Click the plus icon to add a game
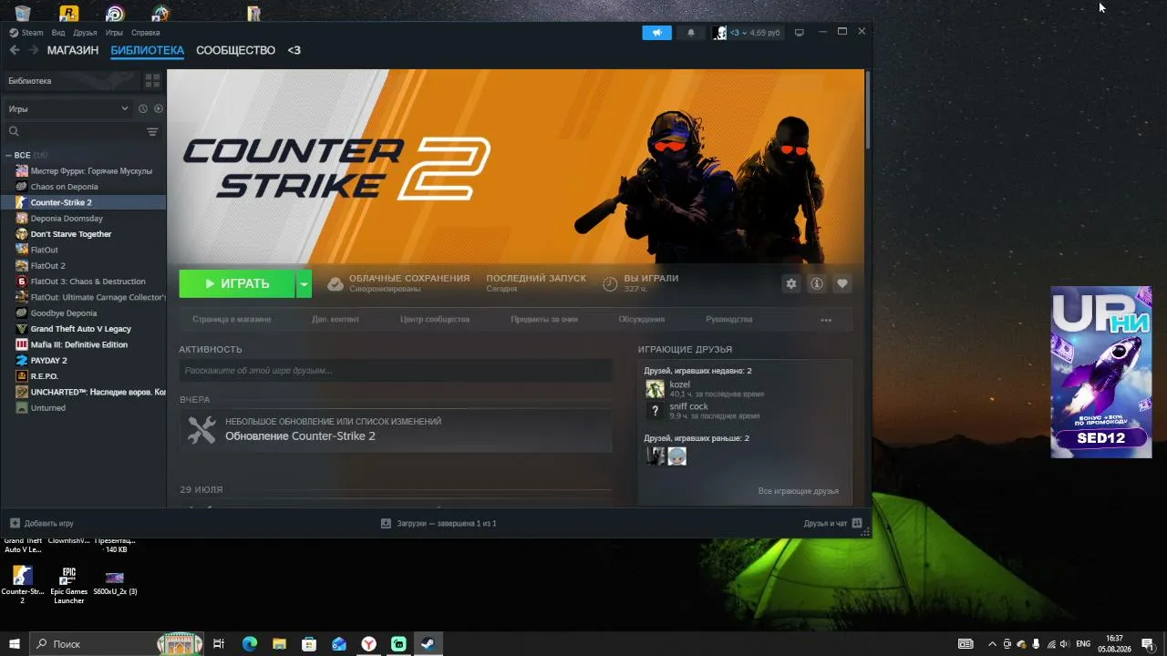This screenshot has width=1167, height=656. pyautogui.click(x=15, y=523)
